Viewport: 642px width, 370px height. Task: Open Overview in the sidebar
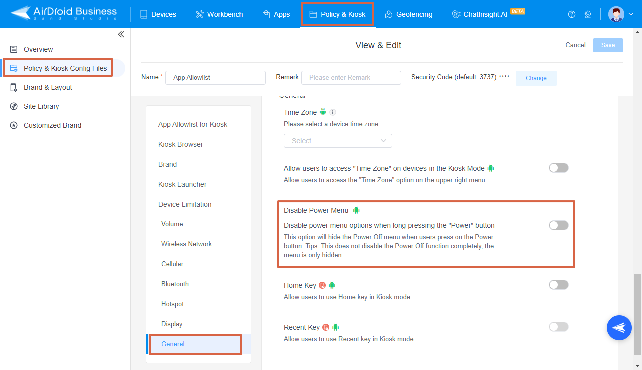click(38, 49)
